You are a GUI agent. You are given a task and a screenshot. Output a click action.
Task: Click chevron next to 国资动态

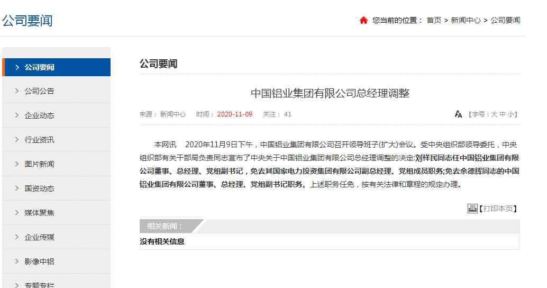click(17, 188)
